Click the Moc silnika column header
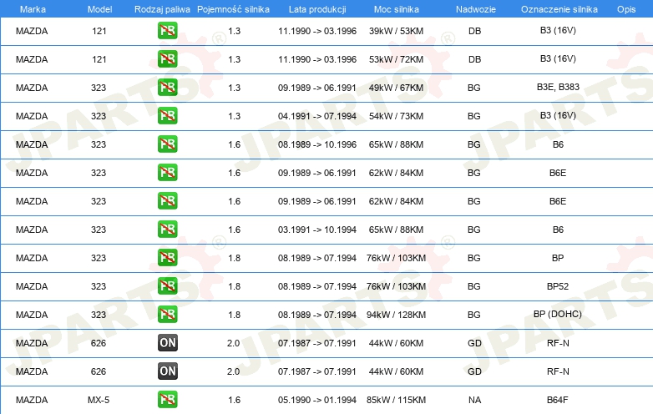This screenshot has width=653, height=414. tap(397, 9)
